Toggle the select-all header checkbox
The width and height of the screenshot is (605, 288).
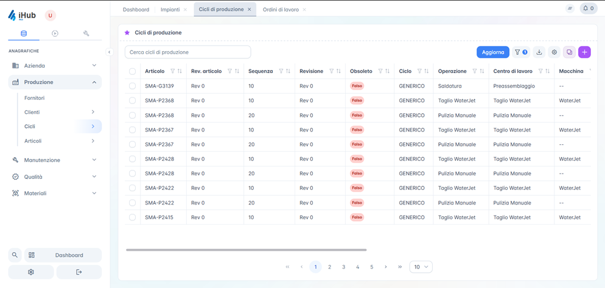pos(132,71)
